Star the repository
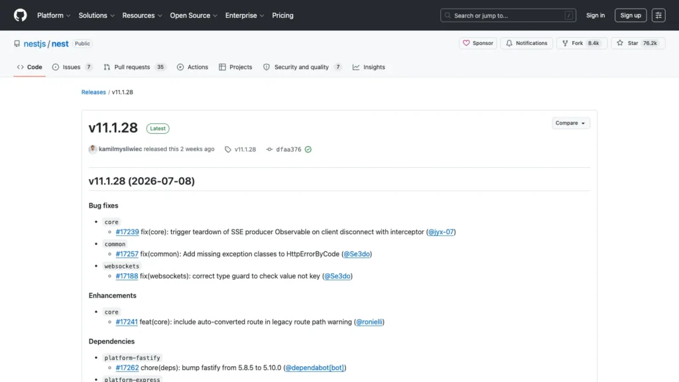 pos(638,43)
